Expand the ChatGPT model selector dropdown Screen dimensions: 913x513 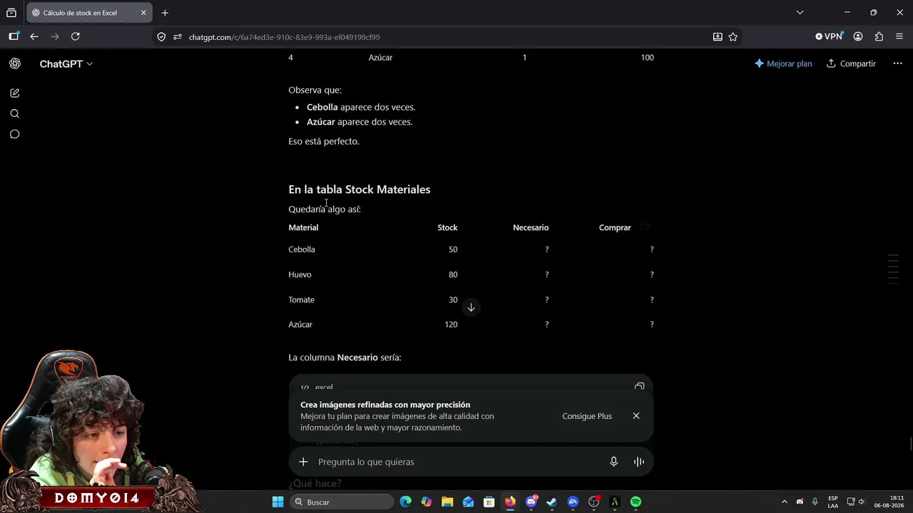click(66, 64)
